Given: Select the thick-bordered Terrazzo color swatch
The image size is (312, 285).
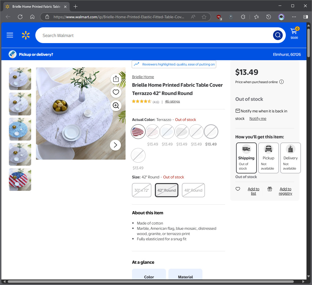Looking at the screenshot, I should [x=211, y=131].
